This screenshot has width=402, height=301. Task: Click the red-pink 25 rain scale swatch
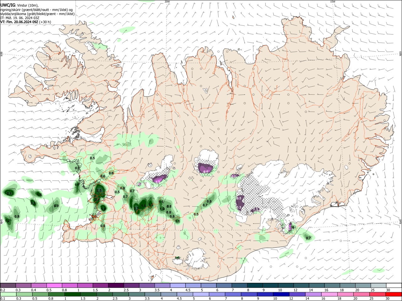tap(378, 294)
